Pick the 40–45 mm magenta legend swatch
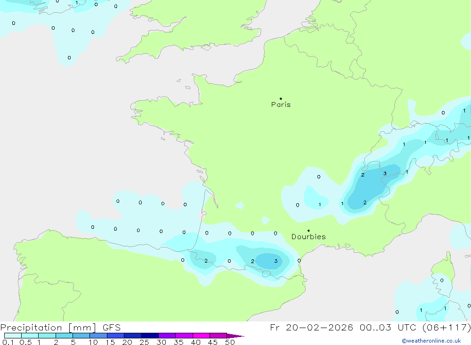 point(201,336)
